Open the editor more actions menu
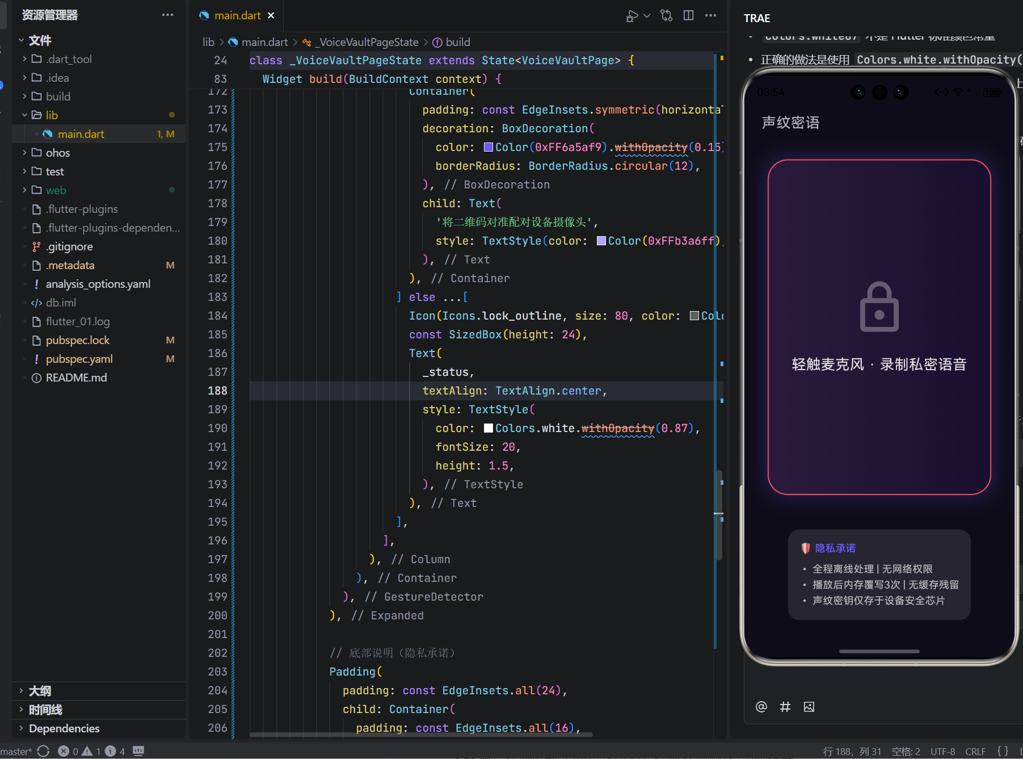Viewport: 1023px width, 759px height. [x=710, y=15]
